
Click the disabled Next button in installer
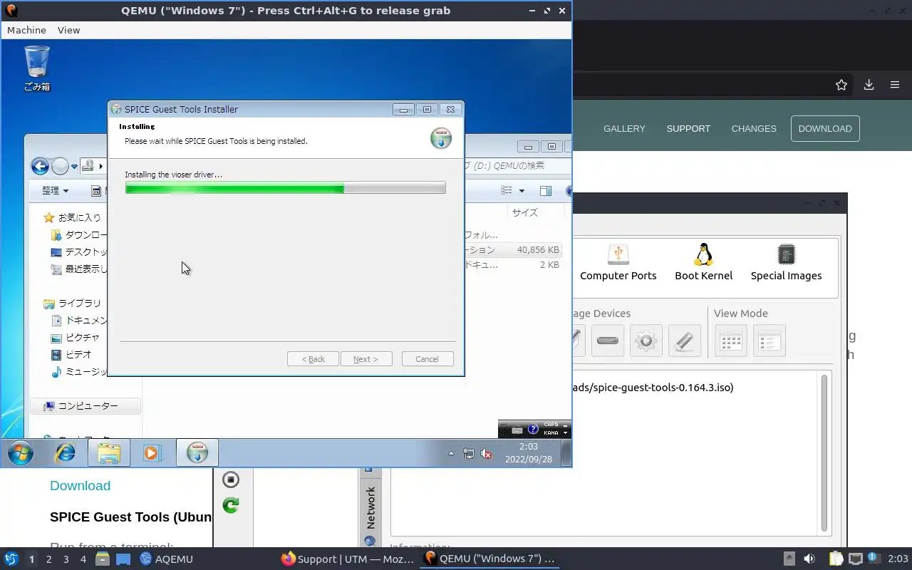coord(366,358)
